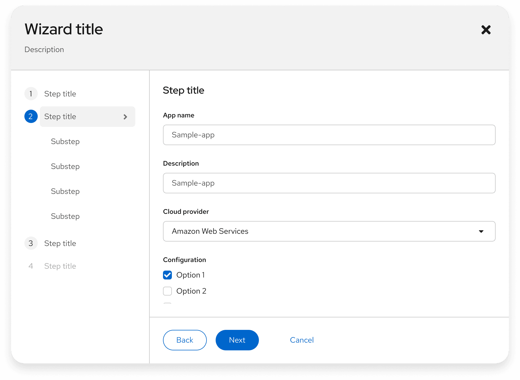Click the Cancel link
Image resolution: width=520 pixels, height=380 pixels.
click(302, 340)
